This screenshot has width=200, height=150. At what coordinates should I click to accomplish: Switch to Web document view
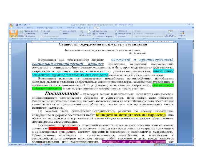31,31
